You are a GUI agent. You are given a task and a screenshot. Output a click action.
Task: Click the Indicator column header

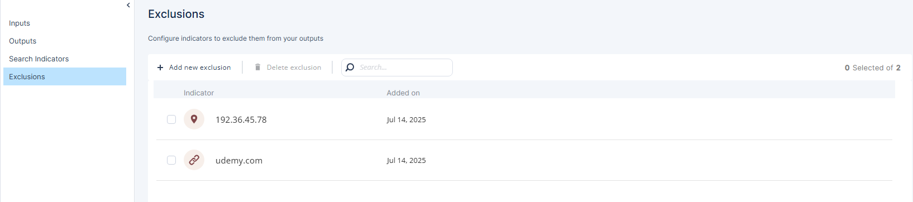click(x=199, y=93)
